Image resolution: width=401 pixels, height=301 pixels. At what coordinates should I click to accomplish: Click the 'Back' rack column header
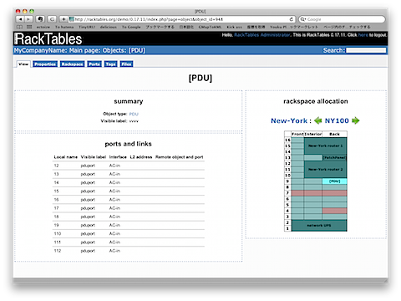coord(334,134)
